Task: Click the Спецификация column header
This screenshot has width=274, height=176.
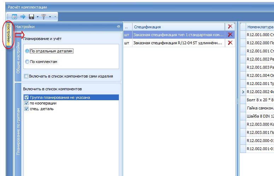Action: click(x=179, y=27)
